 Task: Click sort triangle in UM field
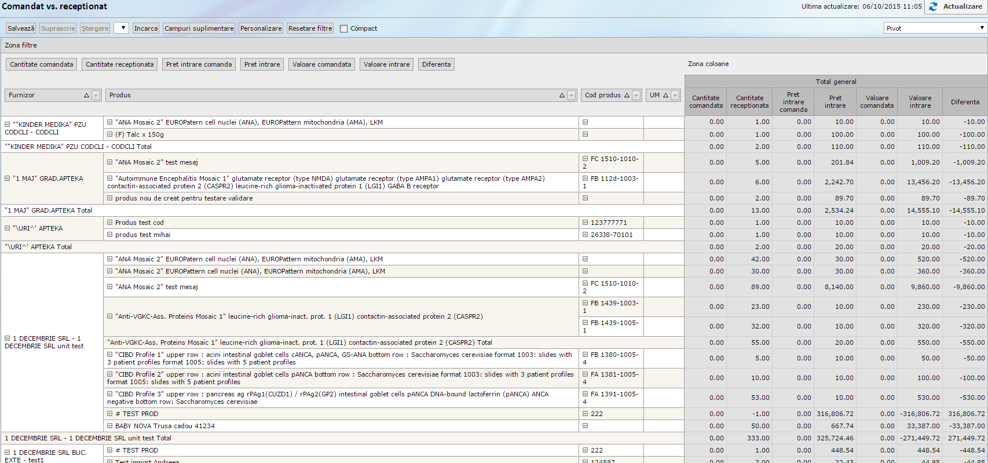pyautogui.click(x=665, y=96)
